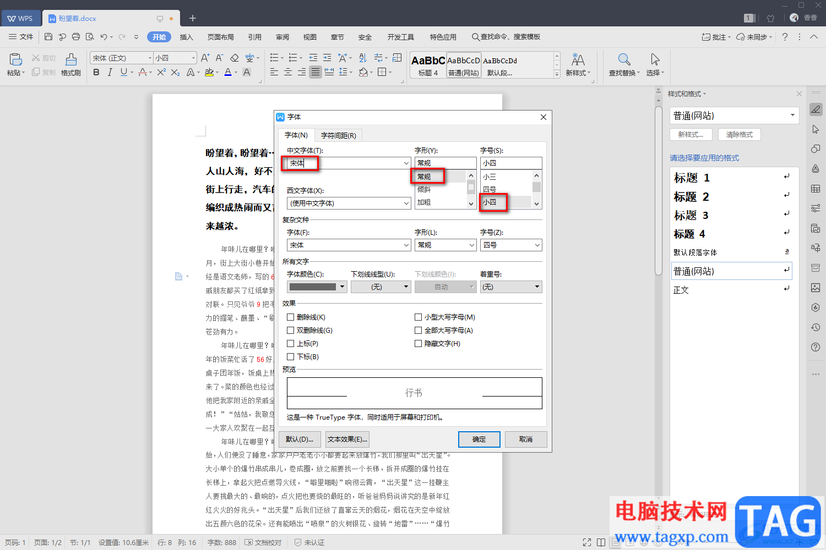
Task: Open the 审阅 ribbon tab
Action: [282, 37]
